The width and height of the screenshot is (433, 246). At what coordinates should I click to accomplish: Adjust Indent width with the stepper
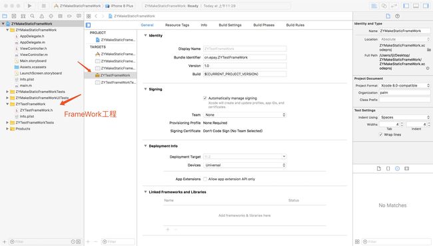click(x=429, y=124)
